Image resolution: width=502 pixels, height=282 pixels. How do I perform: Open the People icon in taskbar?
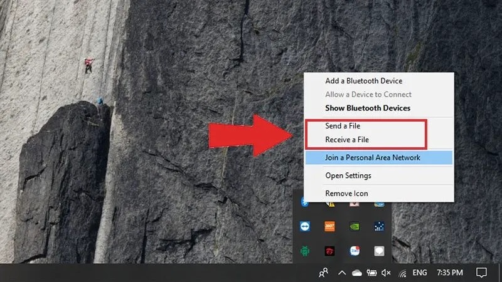click(x=323, y=273)
